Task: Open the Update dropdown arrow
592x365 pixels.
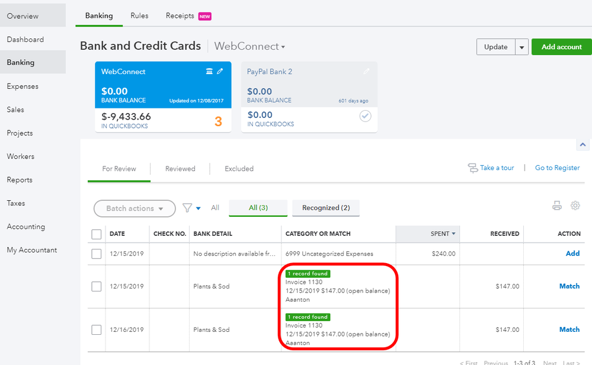Action: point(521,47)
